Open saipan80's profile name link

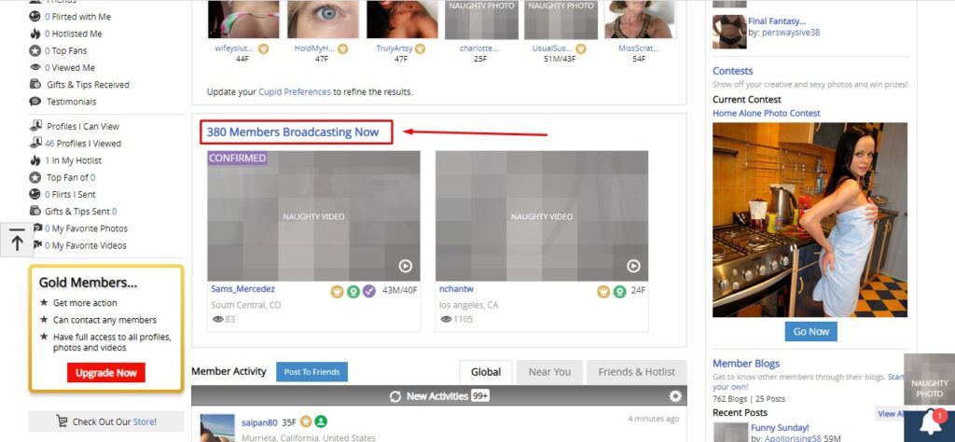[258, 422]
